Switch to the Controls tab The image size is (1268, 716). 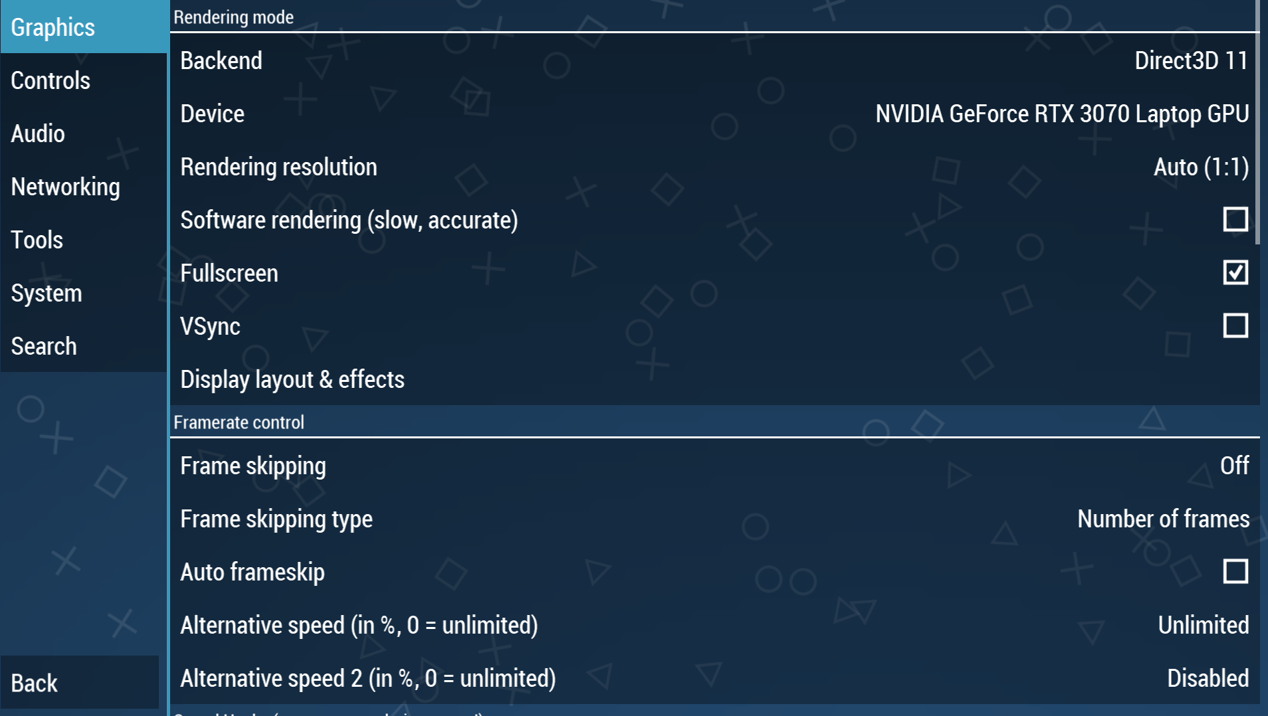pyautogui.click(x=51, y=80)
